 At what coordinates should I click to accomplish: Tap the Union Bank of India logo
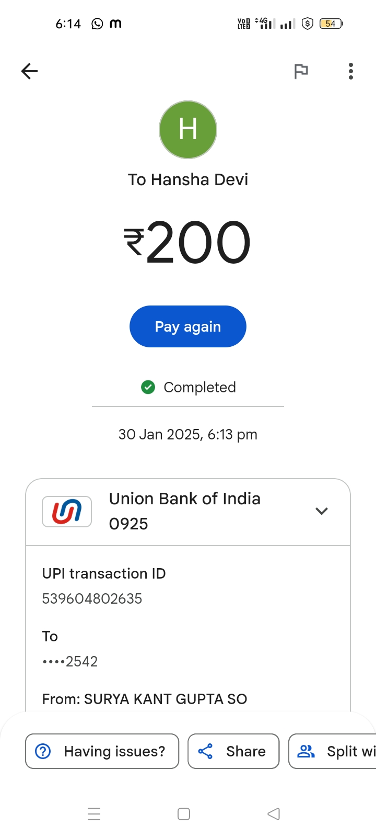pos(67,511)
